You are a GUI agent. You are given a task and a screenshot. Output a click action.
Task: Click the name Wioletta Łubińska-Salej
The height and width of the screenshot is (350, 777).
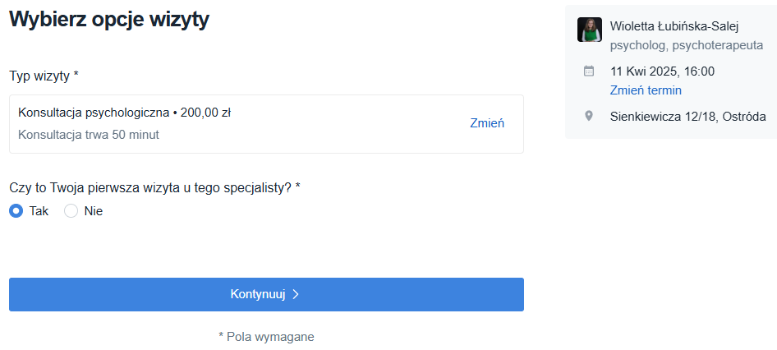pyautogui.click(x=674, y=25)
